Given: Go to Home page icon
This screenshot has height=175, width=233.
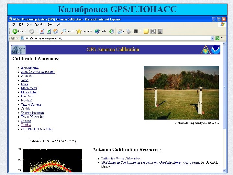Looking at the screenshot, I should [56, 31].
